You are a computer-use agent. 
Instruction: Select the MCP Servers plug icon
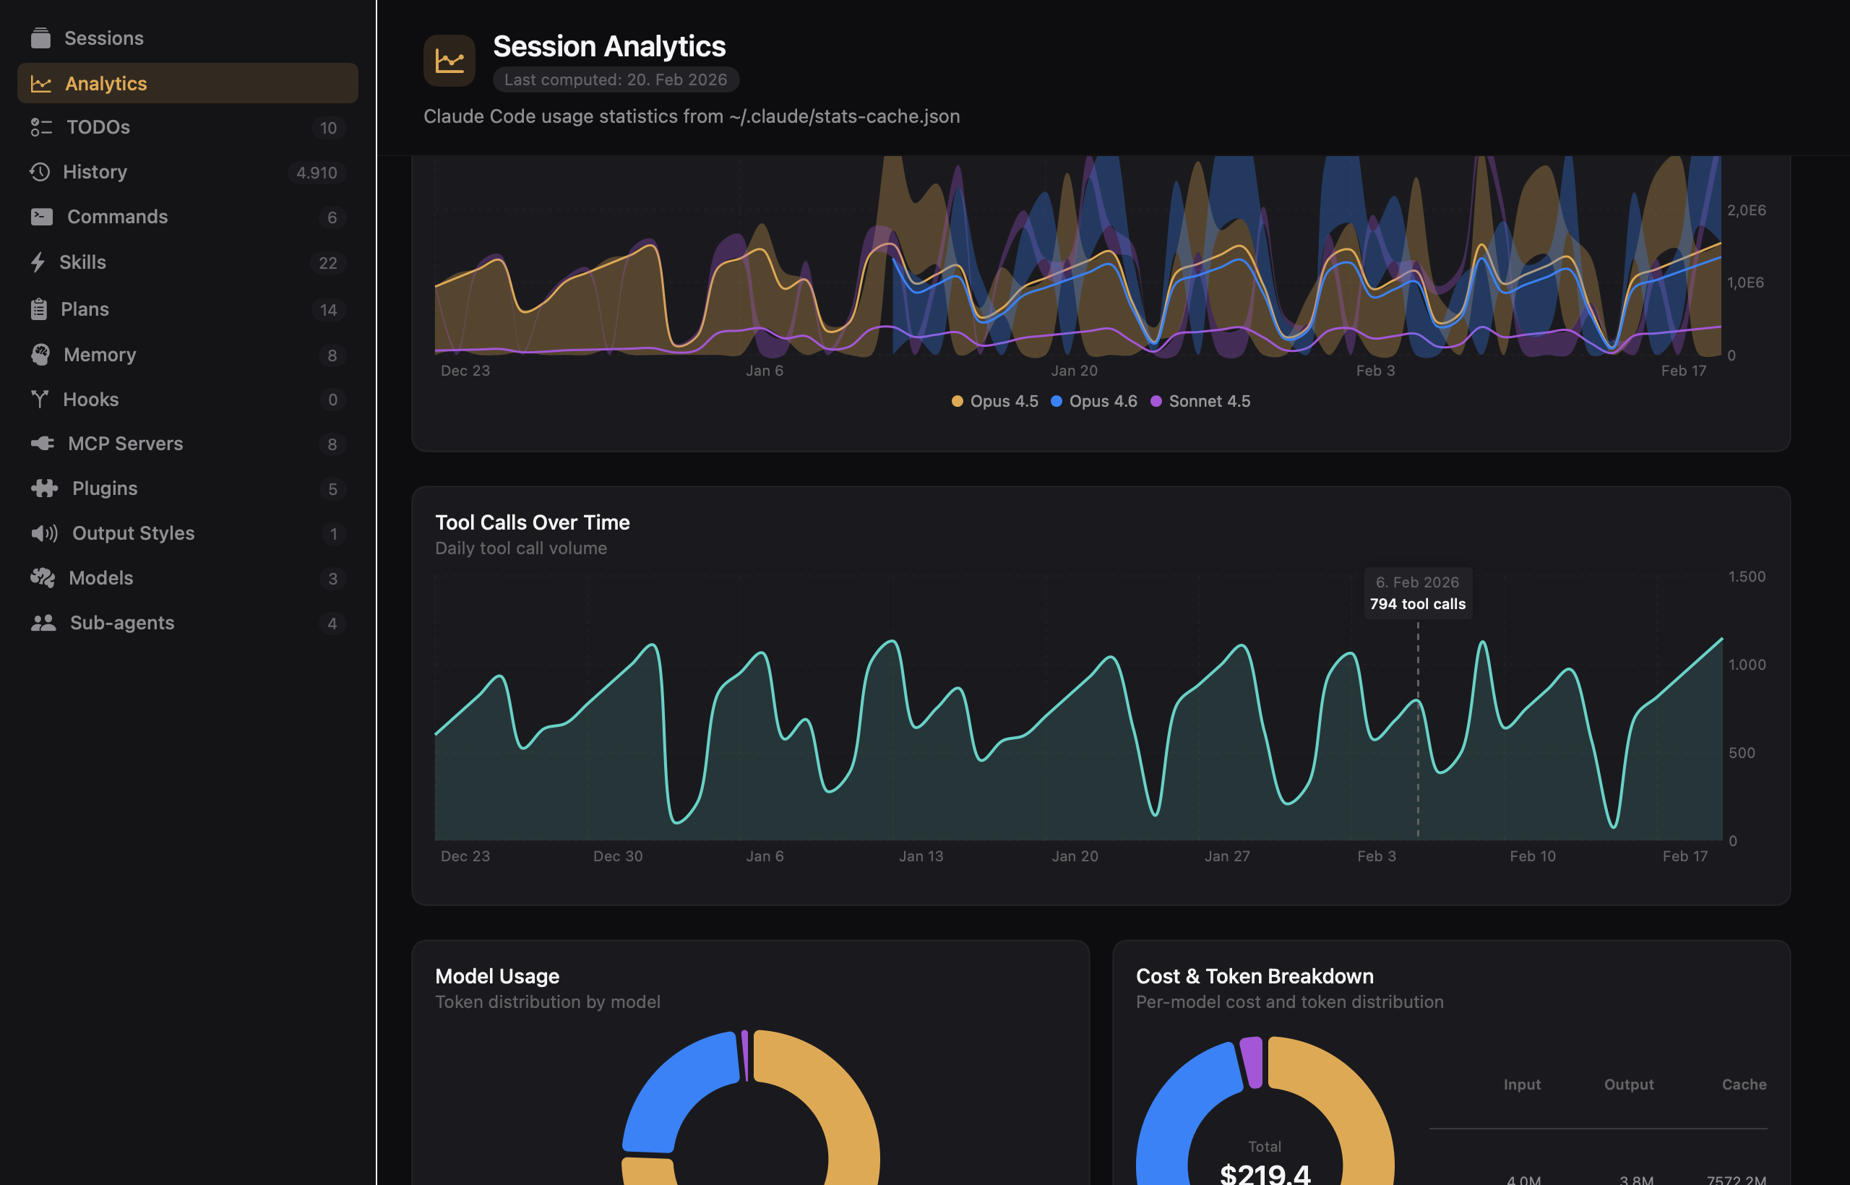[43, 443]
